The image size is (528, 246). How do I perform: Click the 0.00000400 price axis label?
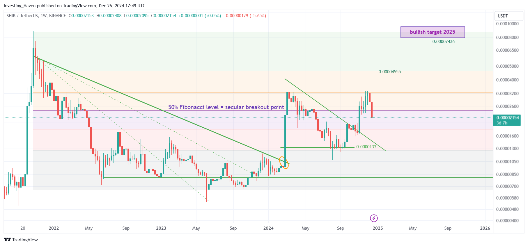point(507,221)
